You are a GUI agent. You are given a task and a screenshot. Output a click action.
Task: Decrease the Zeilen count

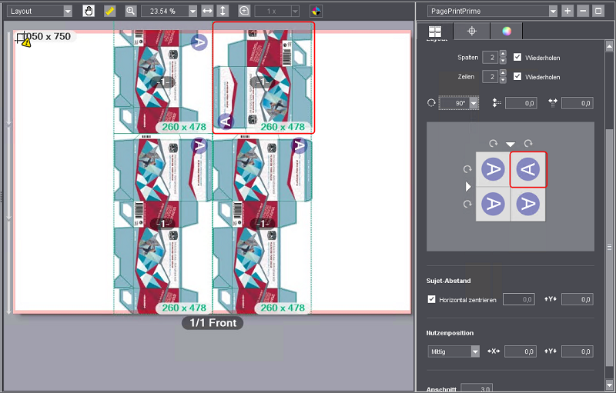[503, 80]
